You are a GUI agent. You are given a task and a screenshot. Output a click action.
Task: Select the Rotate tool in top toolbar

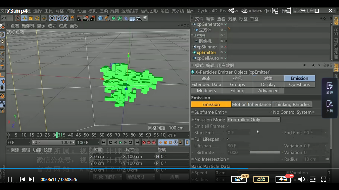tap(37, 18)
